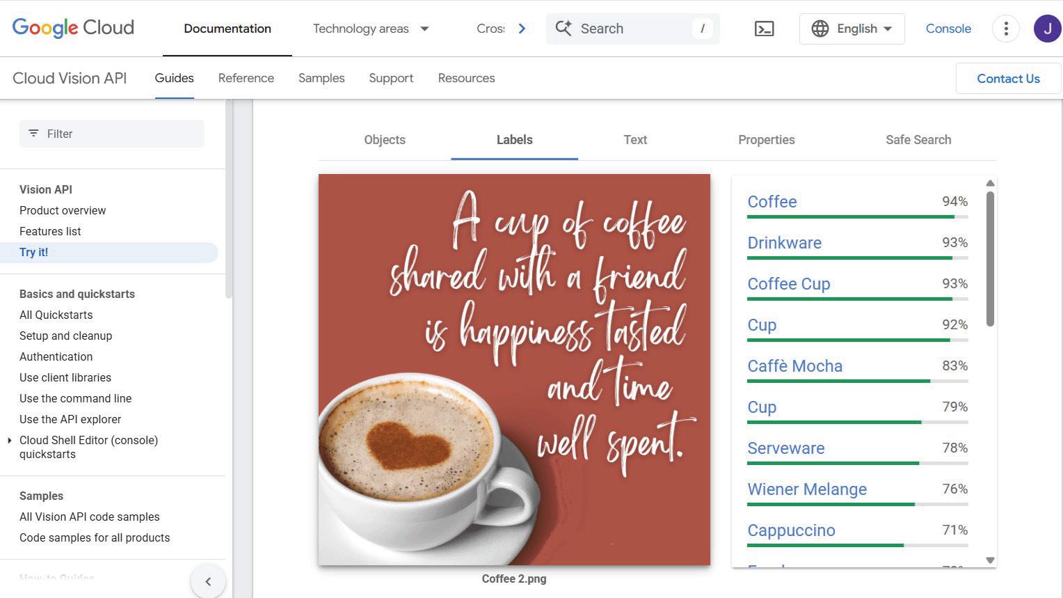Open the three-dot more options menu
This screenshot has height=598, width=1063.
[x=1006, y=29]
